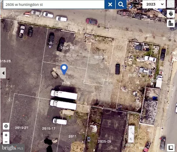This screenshot has width=177, height=152.
Task: Clear the address search with the X button
Action: [110, 4]
